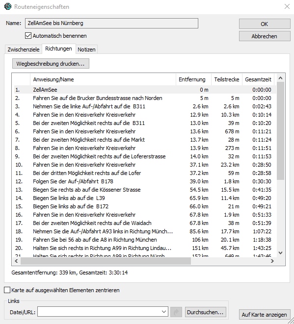This screenshot has height=324, width=294.
Task: Select the Richtungen tab
Action: [x=58, y=49]
